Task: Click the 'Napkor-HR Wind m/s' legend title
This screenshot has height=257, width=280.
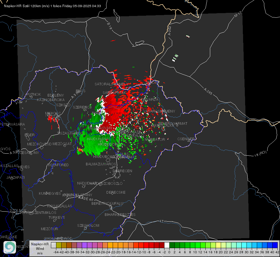Action: (40, 248)
